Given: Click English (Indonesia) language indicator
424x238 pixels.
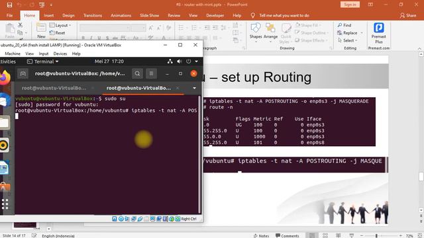Looking at the screenshot, I should coord(58,235).
